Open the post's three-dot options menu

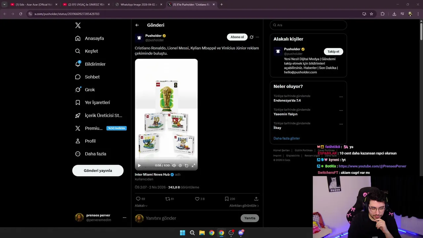(x=257, y=37)
